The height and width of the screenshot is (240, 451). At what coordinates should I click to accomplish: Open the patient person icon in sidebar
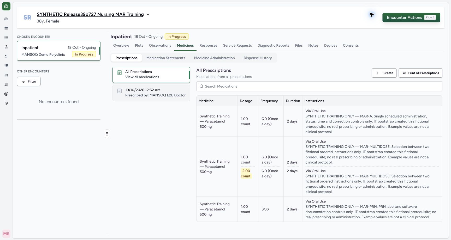6,47
